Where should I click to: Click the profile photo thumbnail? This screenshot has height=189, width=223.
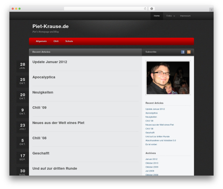click(168, 78)
